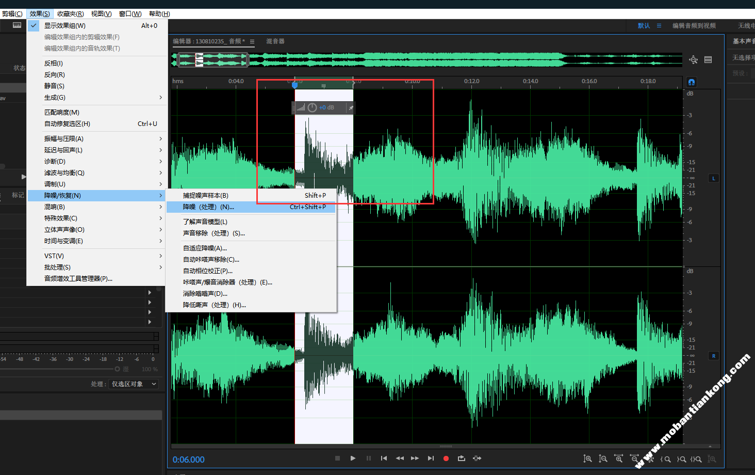Select 降噪（处理）(N)... menu item
The width and height of the screenshot is (755, 475).
tap(251, 207)
